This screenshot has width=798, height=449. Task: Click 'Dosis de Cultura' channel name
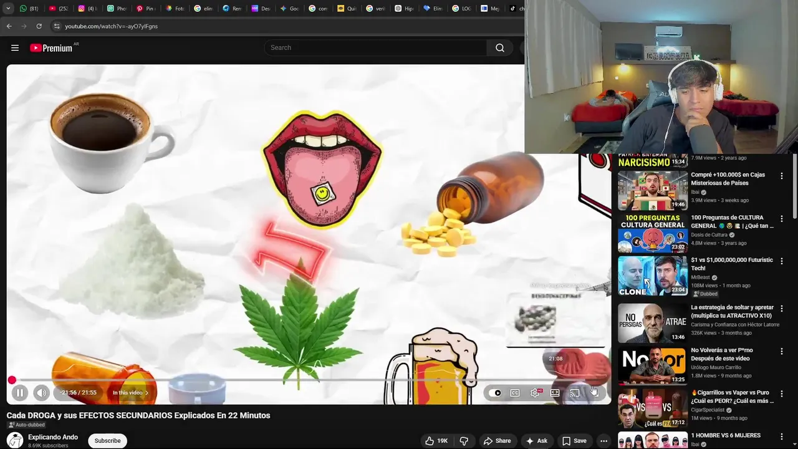[x=709, y=235]
